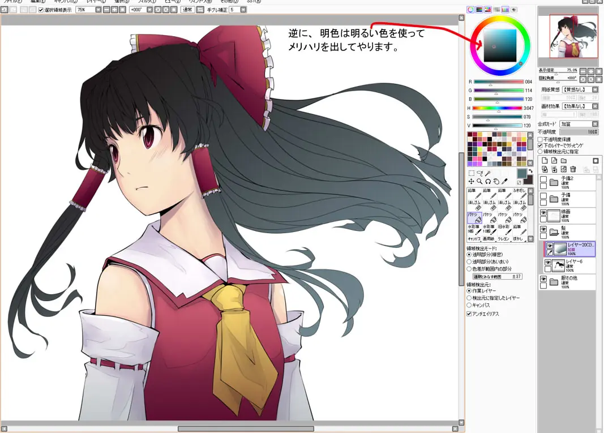
Task: Add a layer mask
Action: point(596,160)
